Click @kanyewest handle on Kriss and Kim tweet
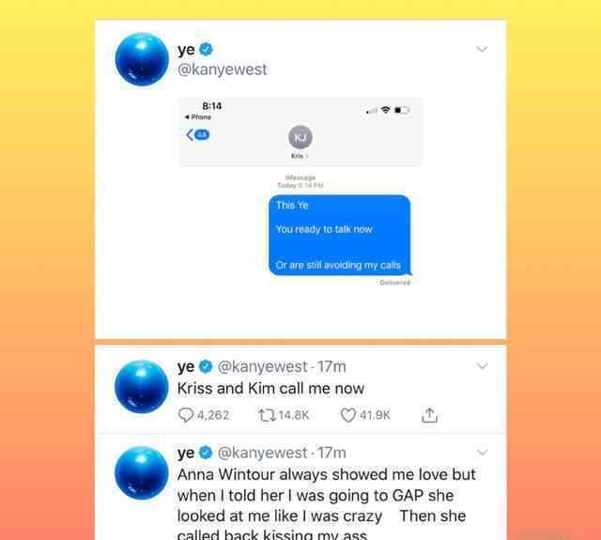 click(263, 367)
